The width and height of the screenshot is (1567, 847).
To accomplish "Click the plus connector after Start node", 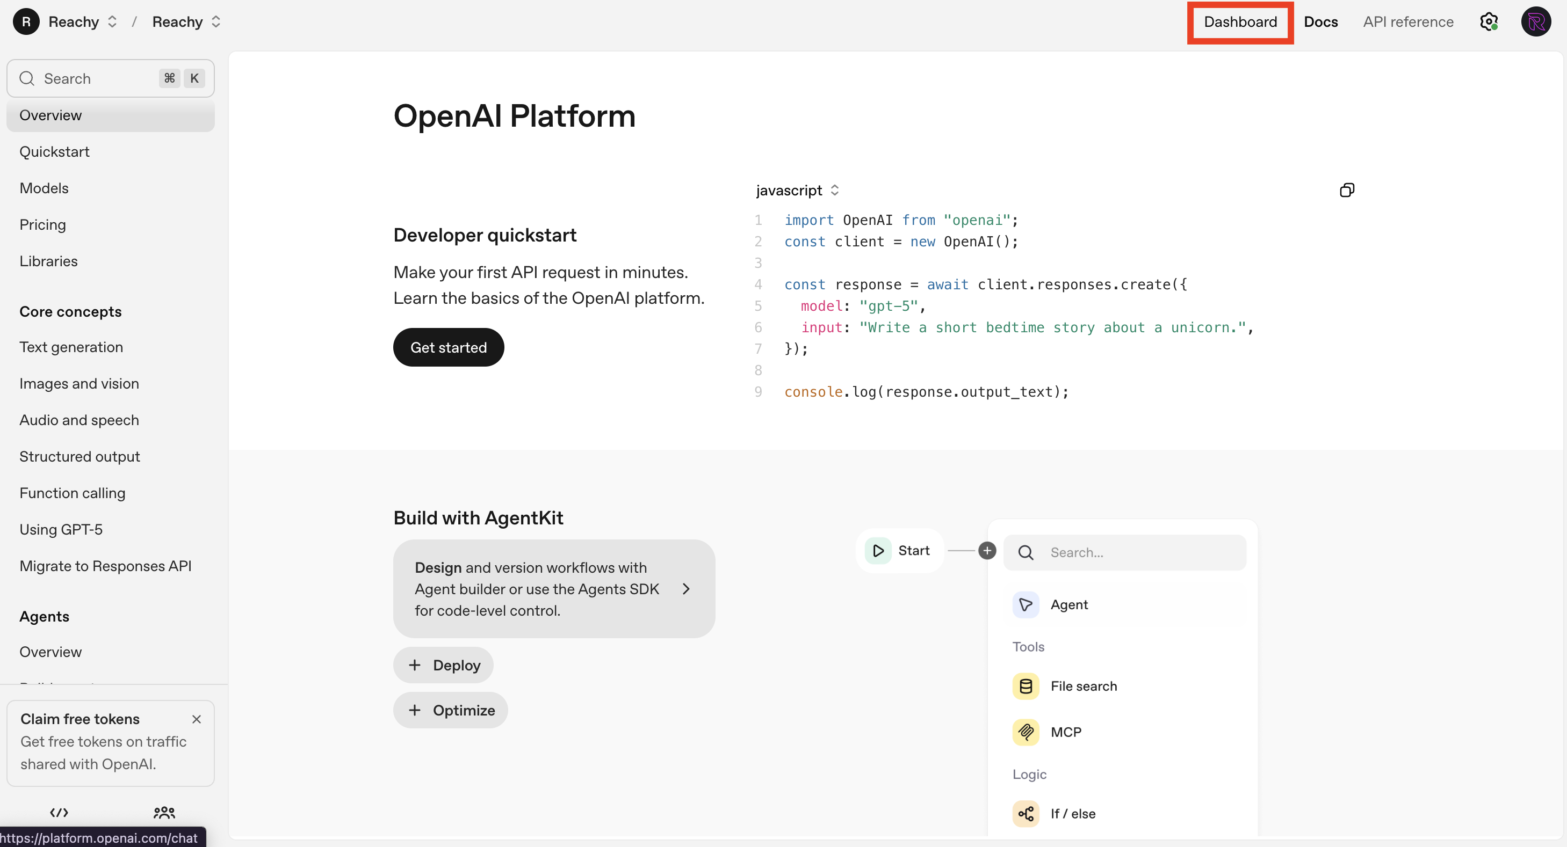I will (987, 551).
